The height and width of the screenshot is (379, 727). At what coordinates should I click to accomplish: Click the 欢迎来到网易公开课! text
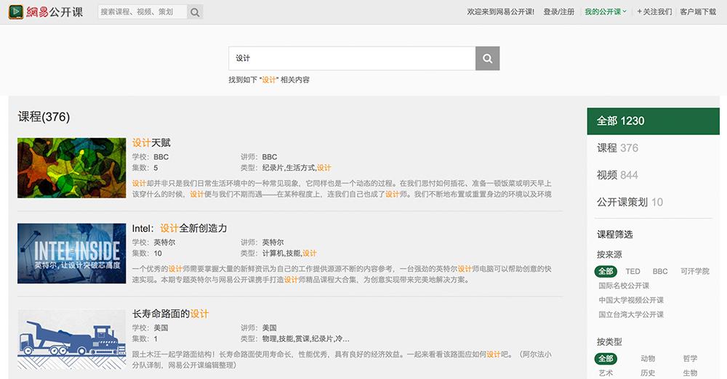click(x=500, y=12)
